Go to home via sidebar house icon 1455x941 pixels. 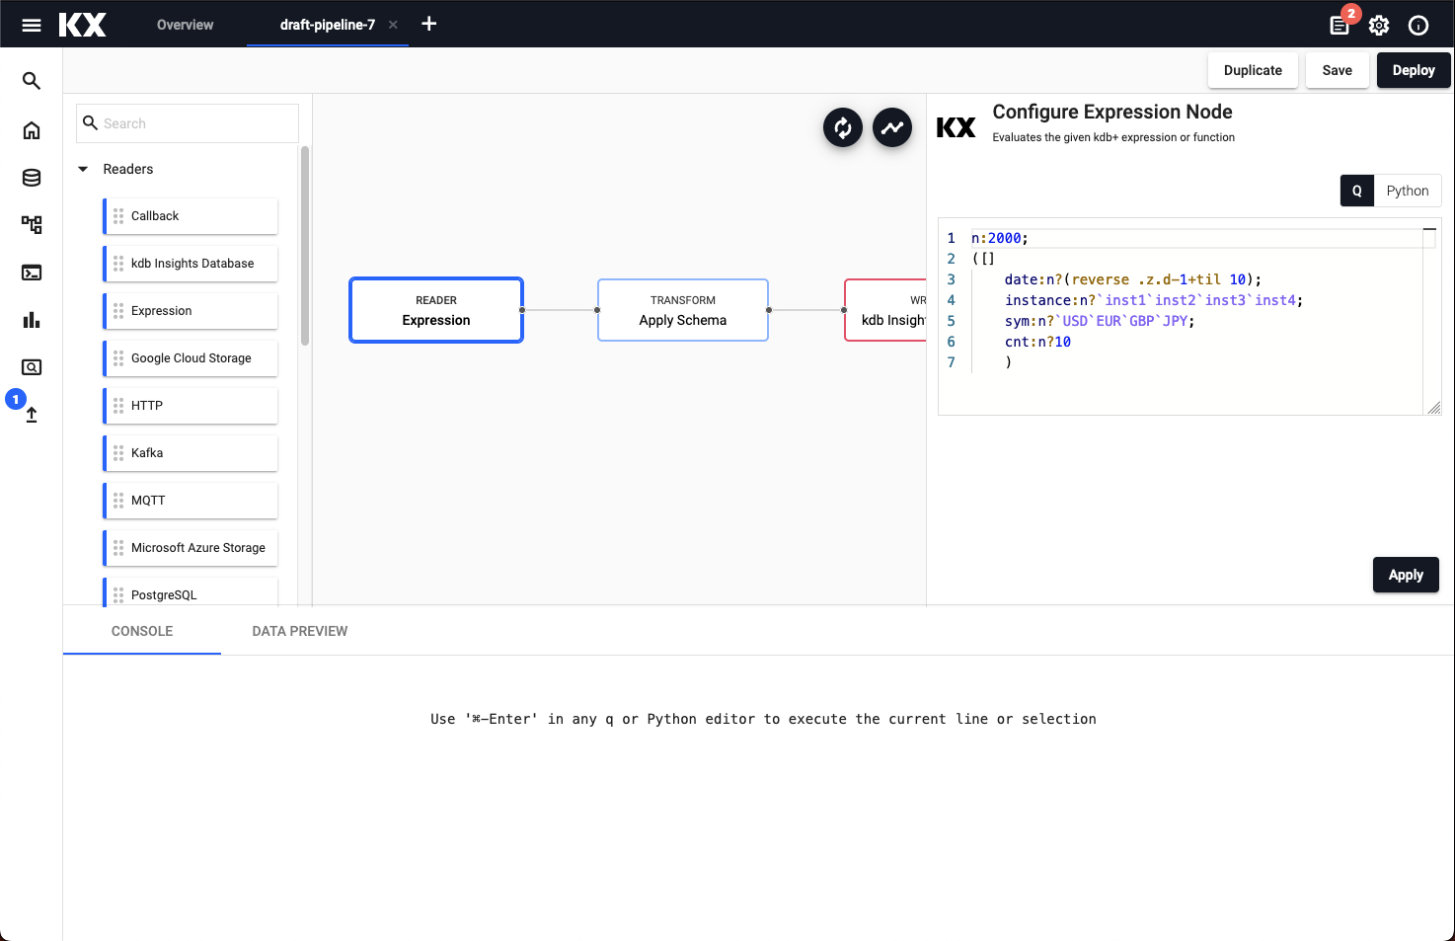(32, 130)
